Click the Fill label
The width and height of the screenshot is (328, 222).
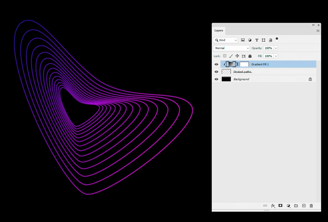[x=260, y=56]
